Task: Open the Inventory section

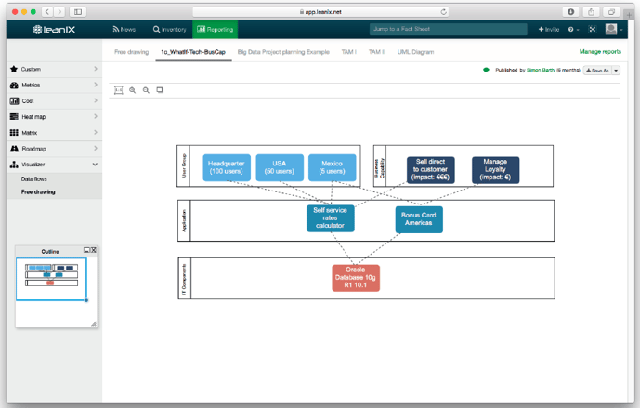Action: [x=169, y=30]
